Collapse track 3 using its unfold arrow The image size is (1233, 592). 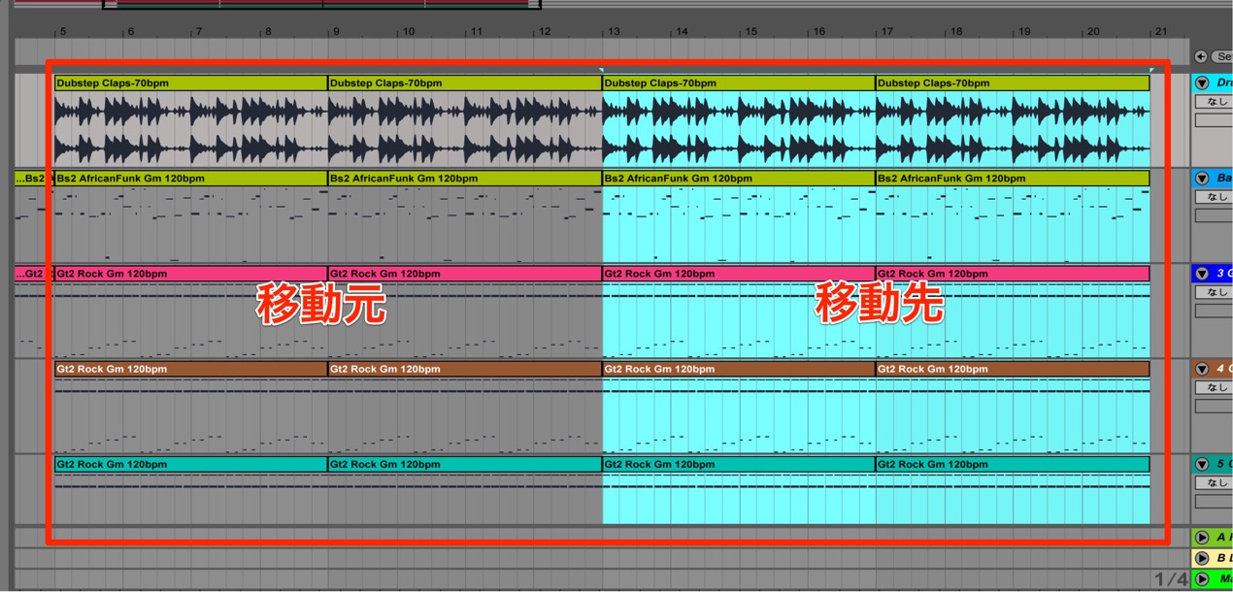click(1202, 274)
